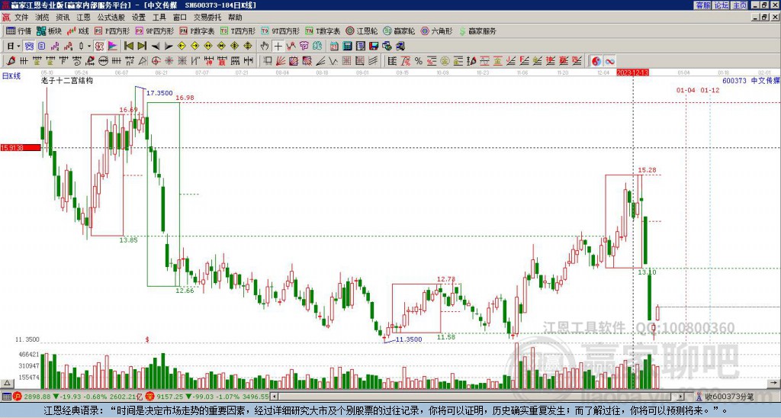Viewport: 781px width, 418px height.
Task: Click the calendar date icon
Action: click(x=334, y=46)
